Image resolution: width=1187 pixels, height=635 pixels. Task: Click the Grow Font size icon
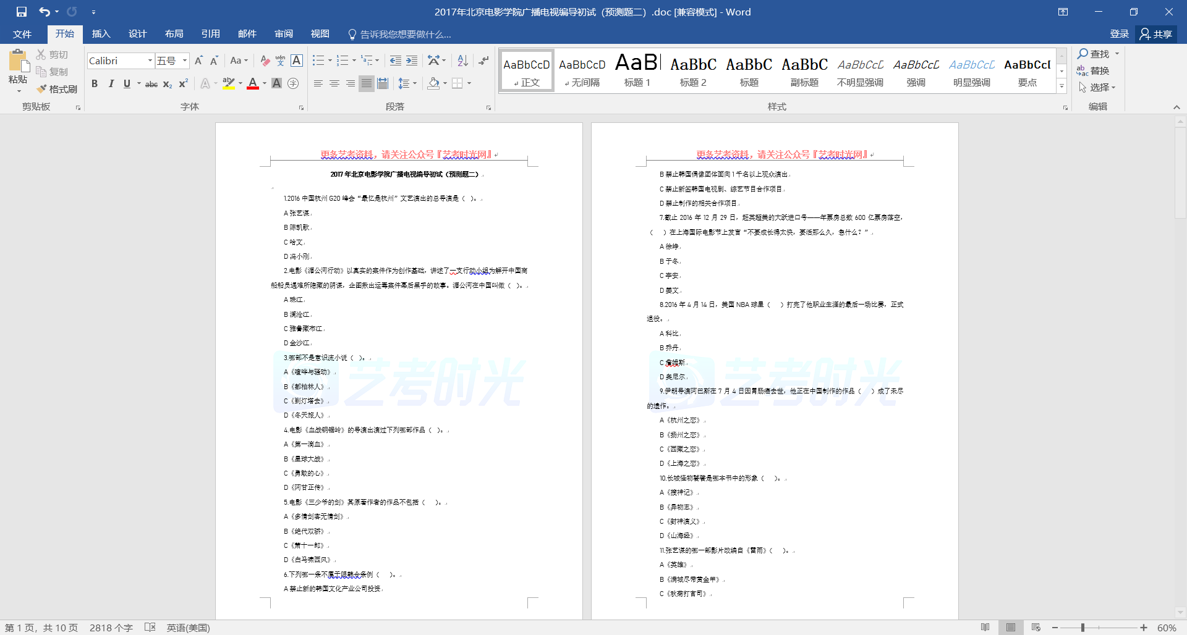tap(198, 61)
